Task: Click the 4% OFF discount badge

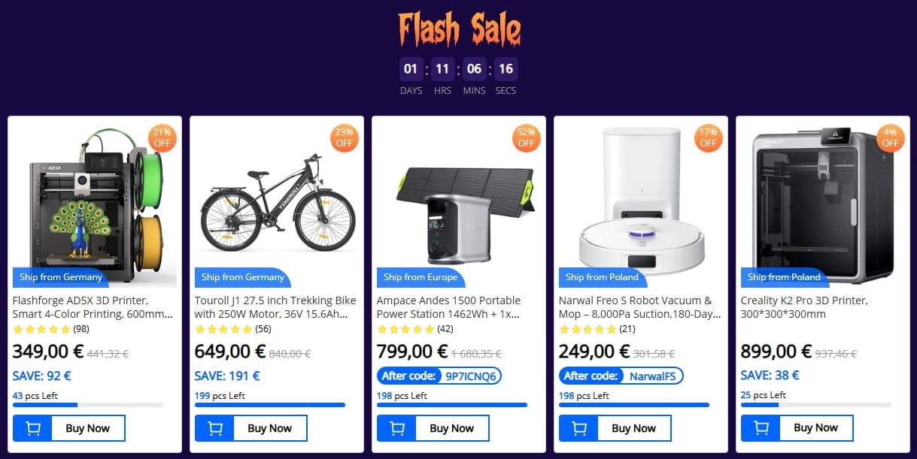Action: point(890,137)
